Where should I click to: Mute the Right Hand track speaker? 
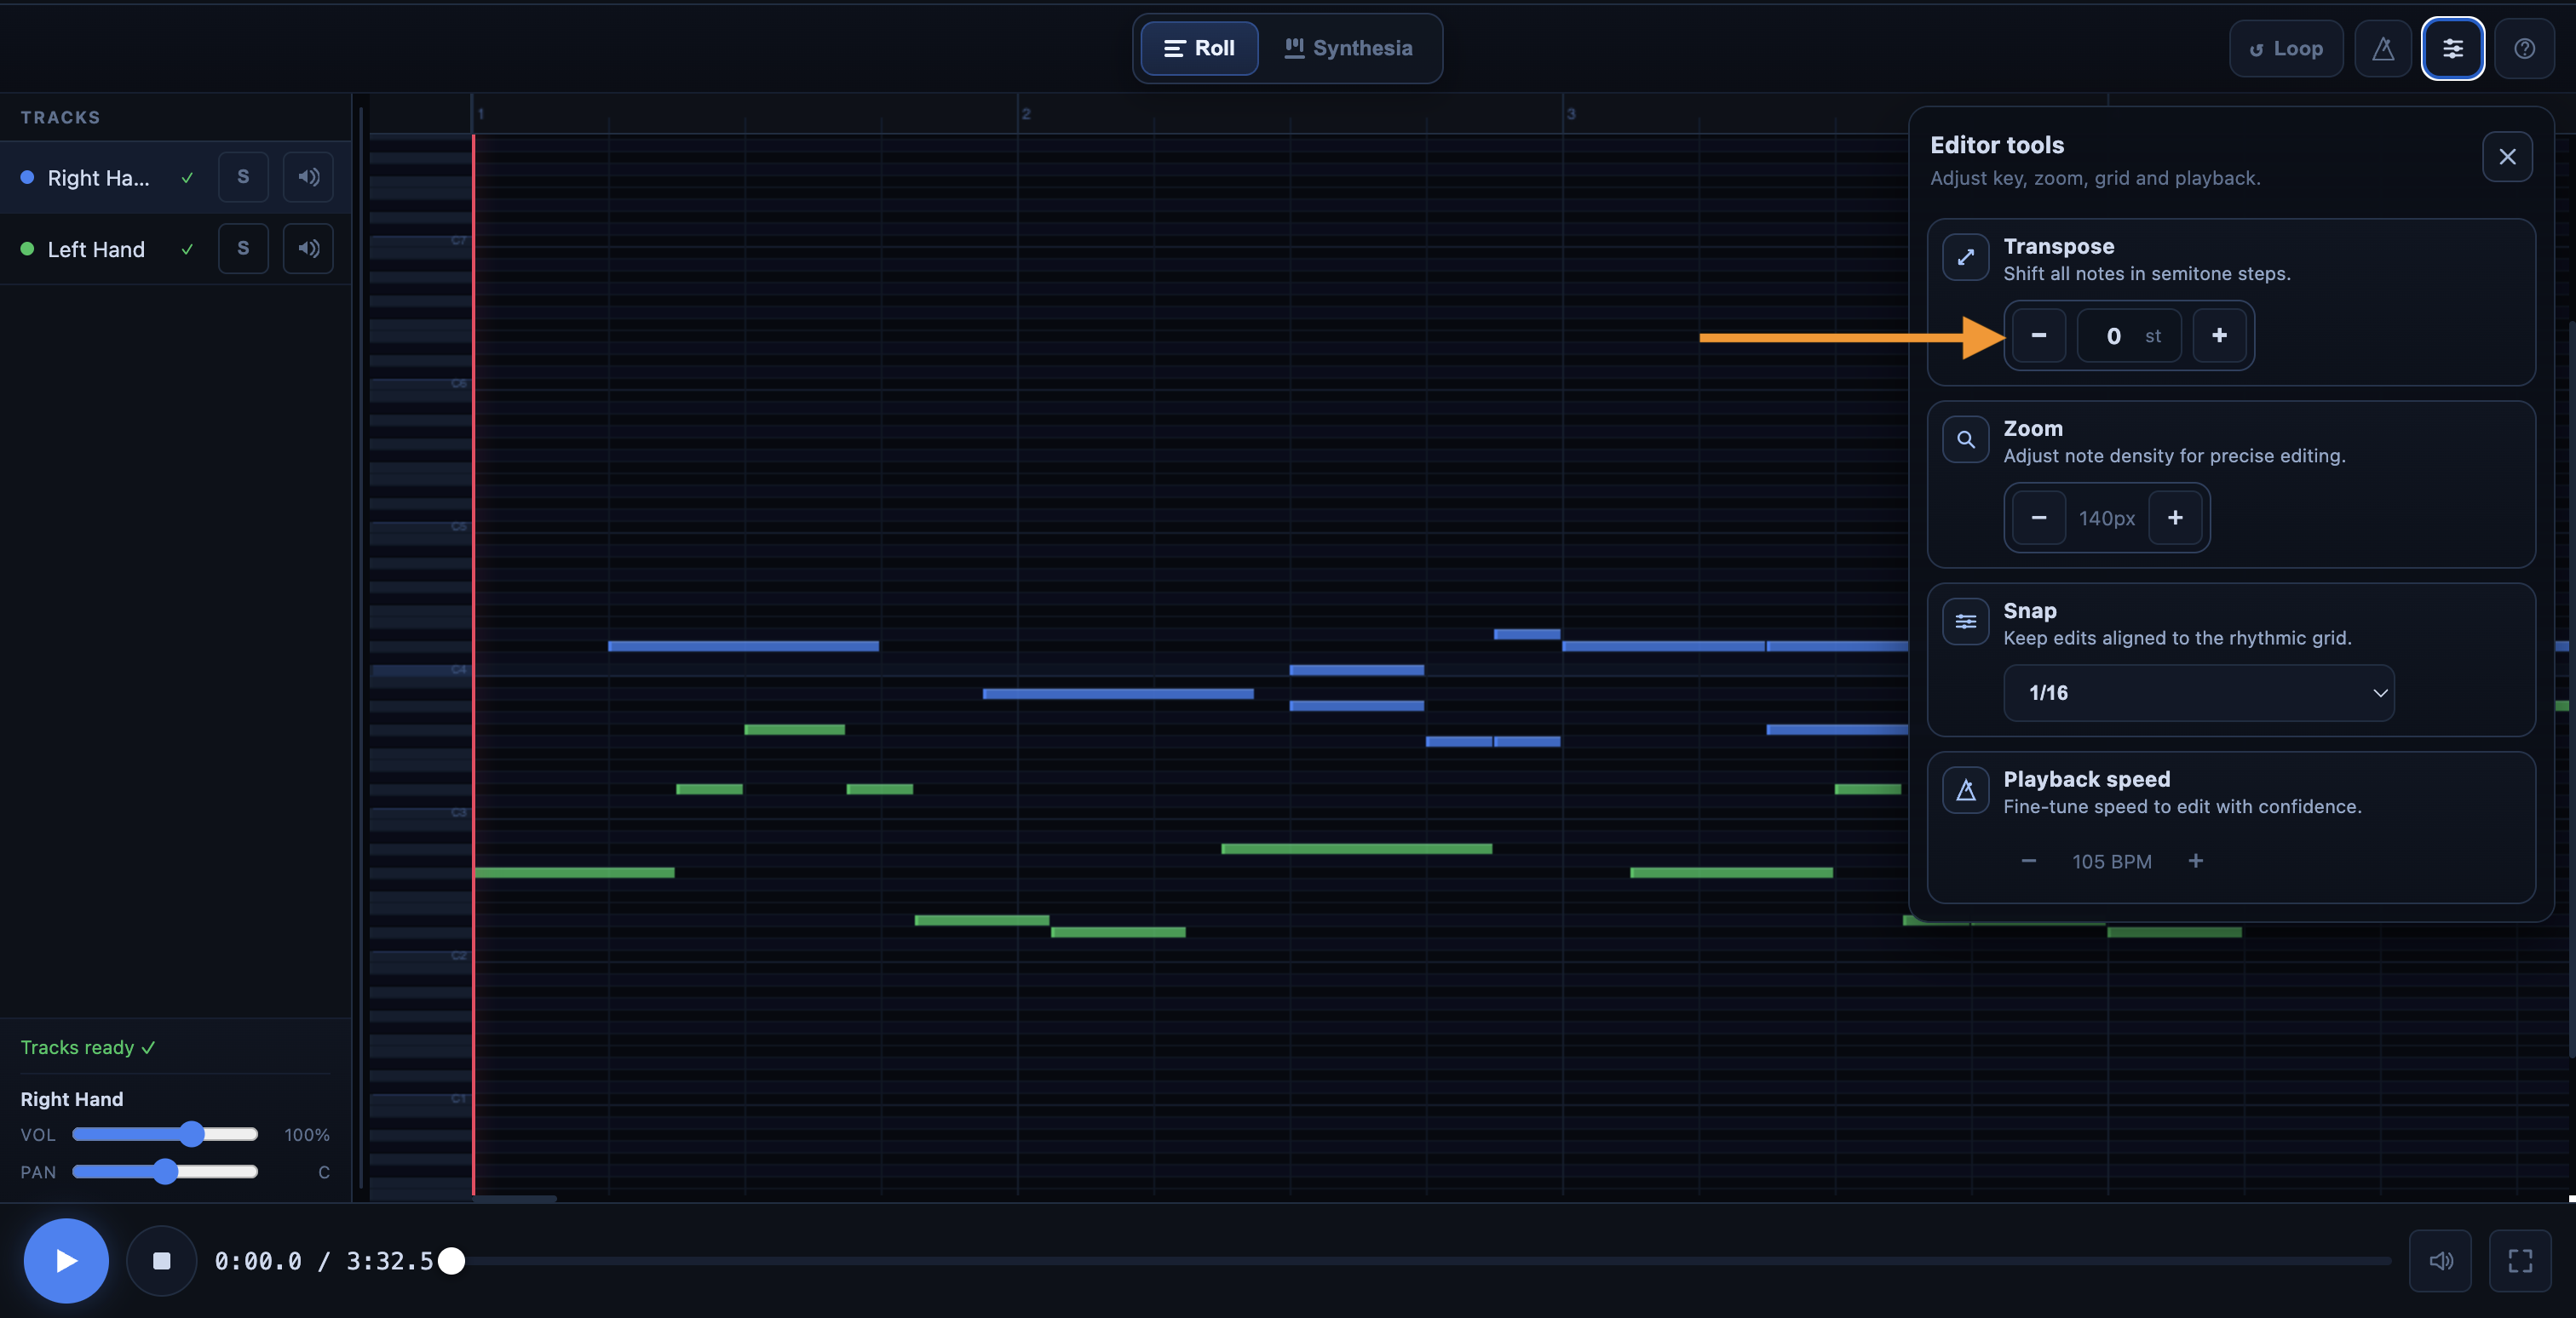pyautogui.click(x=308, y=177)
